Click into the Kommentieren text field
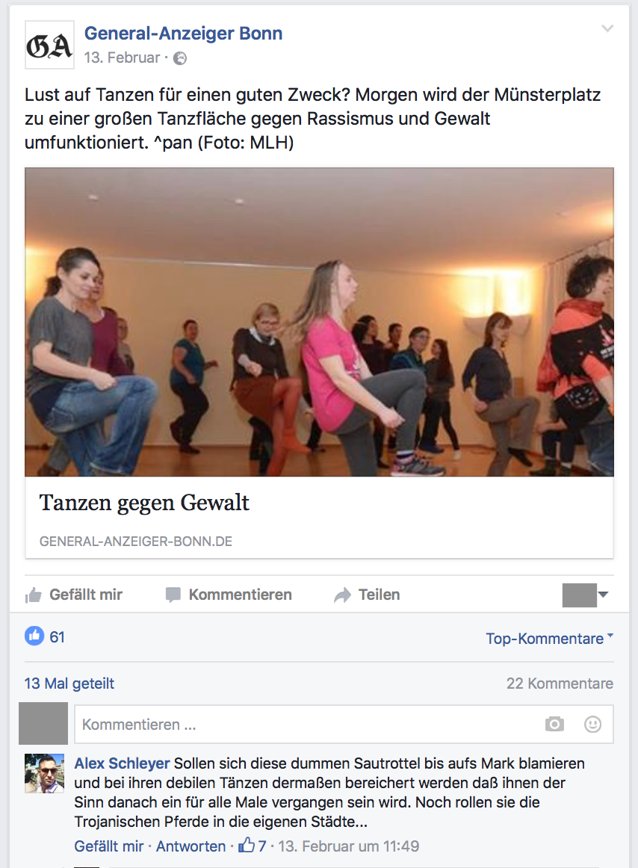The height and width of the screenshot is (868, 638). tap(307, 724)
